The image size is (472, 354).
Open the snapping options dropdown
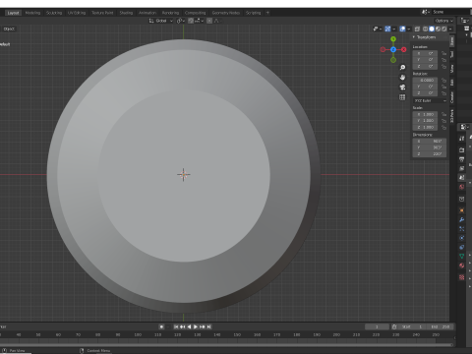(x=199, y=21)
